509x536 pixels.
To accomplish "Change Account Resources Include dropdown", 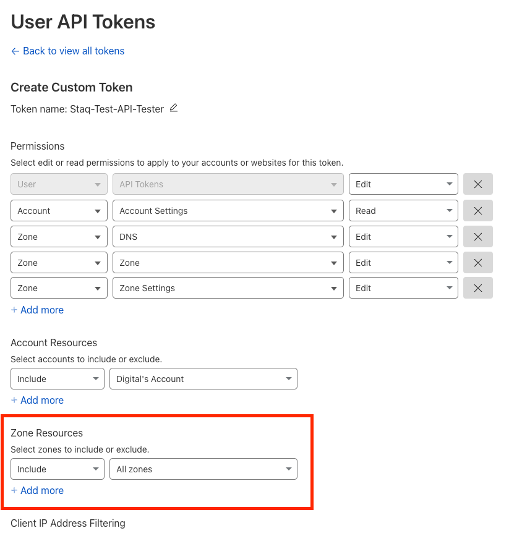I will (58, 379).
